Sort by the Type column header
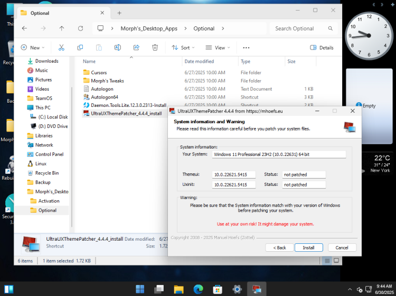This screenshot has width=396, height=296. pos(246,61)
